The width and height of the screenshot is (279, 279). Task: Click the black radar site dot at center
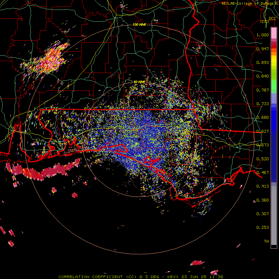click(139, 139)
